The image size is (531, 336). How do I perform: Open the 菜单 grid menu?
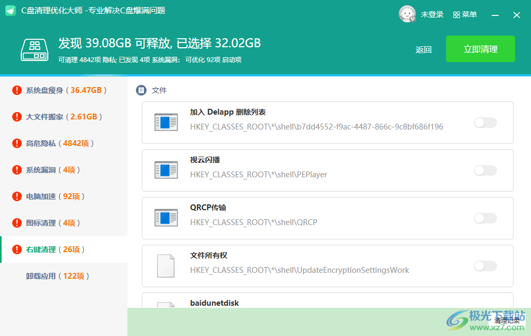click(465, 15)
